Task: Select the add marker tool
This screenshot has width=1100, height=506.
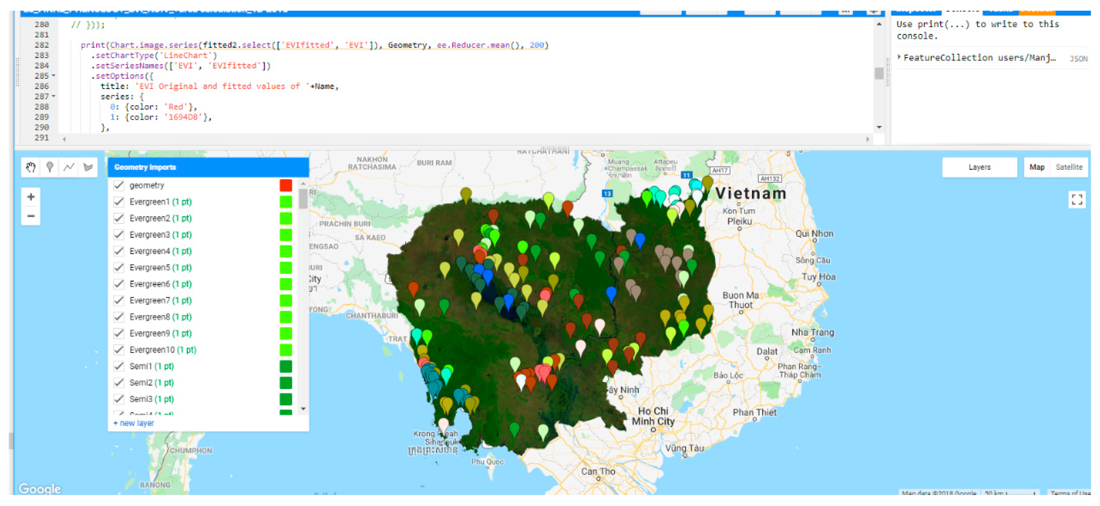Action: [x=50, y=167]
